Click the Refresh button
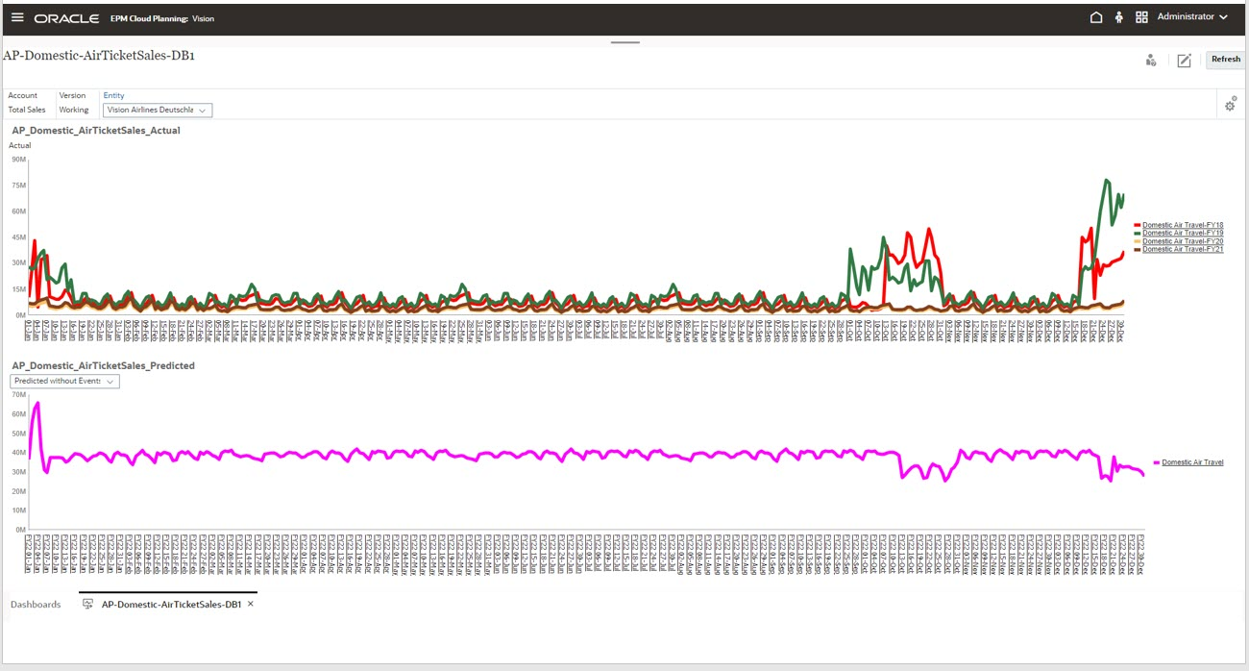 point(1224,59)
